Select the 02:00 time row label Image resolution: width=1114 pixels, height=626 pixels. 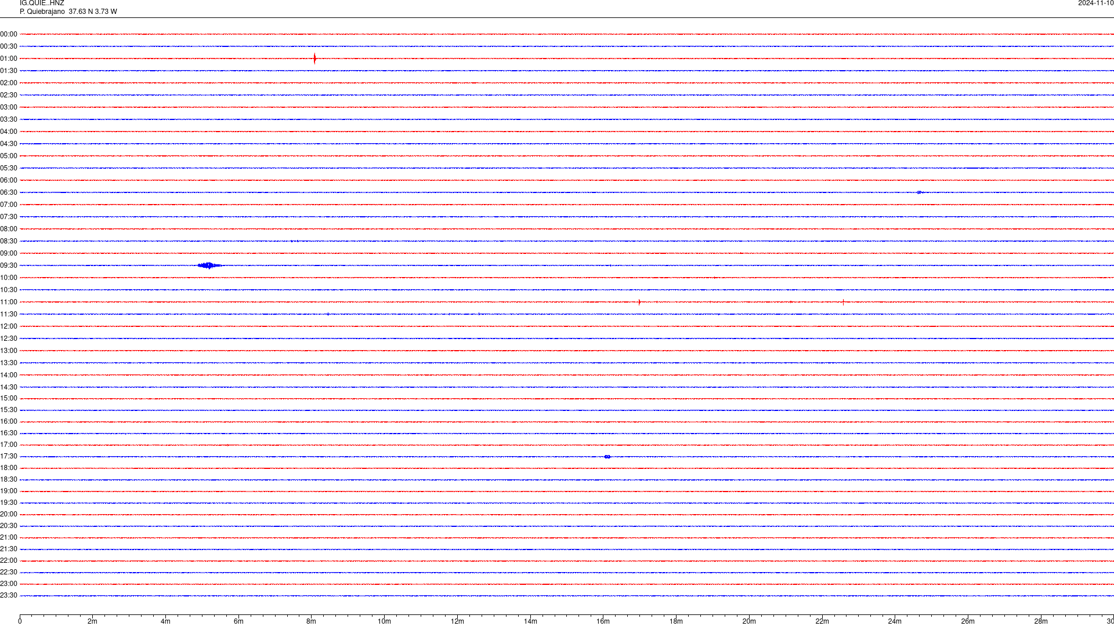[x=9, y=83]
